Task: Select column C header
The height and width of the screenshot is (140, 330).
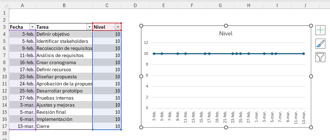Action: point(107,5)
